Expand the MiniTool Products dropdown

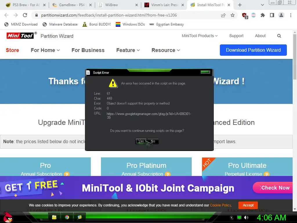click(200, 36)
